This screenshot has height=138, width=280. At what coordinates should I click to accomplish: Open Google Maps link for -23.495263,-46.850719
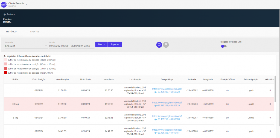[x=167, y=104]
